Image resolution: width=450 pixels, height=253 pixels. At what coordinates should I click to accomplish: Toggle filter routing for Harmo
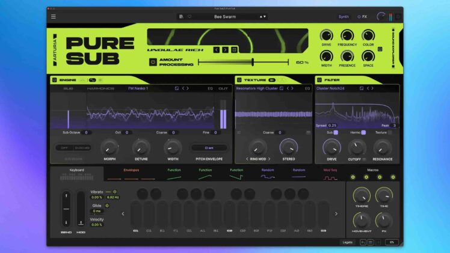click(x=363, y=132)
